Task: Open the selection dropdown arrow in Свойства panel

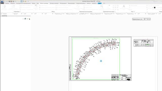Action: [x=23, y=19]
